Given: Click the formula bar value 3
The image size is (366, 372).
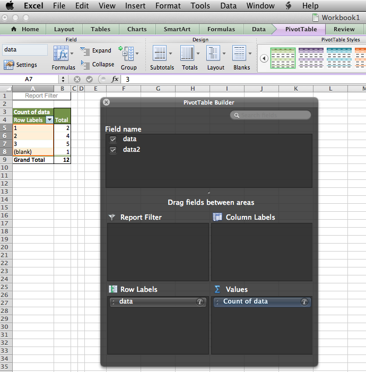Looking at the screenshot, I should [128, 80].
